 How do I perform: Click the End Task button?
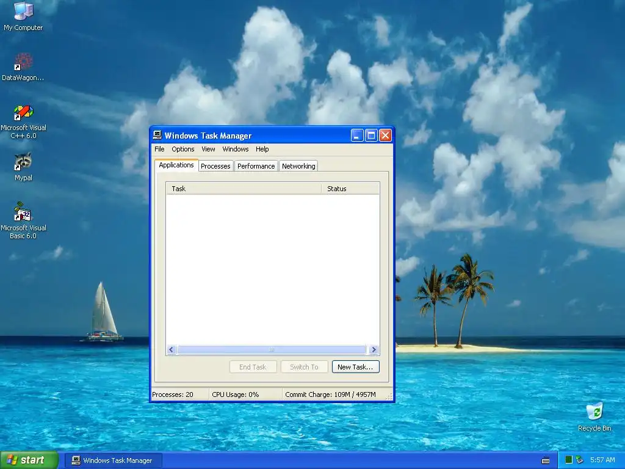click(x=253, y=367)
